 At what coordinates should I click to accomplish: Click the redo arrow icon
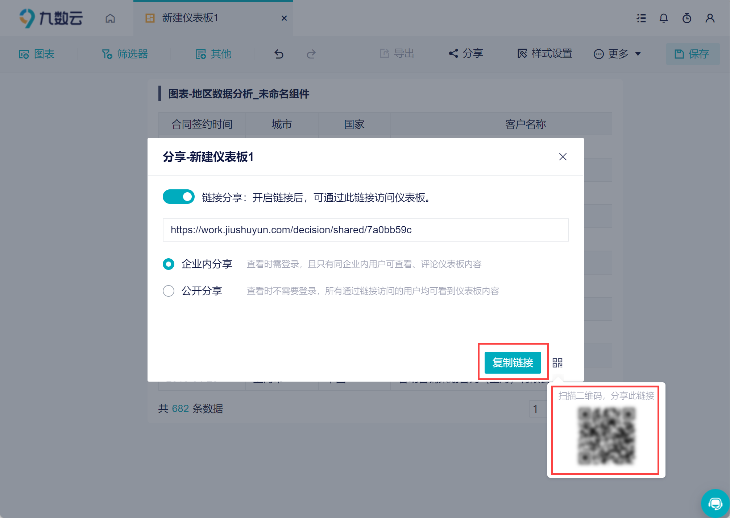tap(311, 54)
